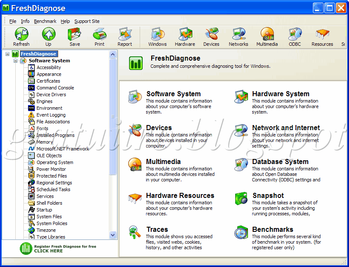The width and height of the screenshot is (349, 267).
Task: Click the Refresh toolbar icon
Action: coord(21,34)
